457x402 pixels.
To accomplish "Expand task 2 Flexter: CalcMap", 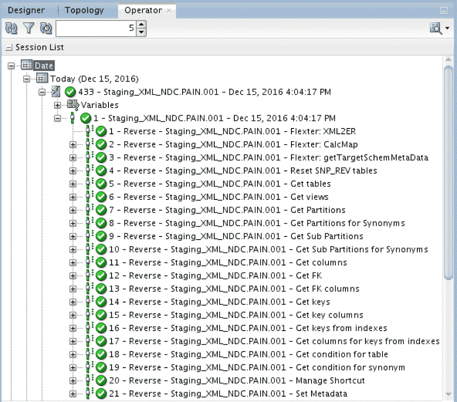I will (x=73, y=145).
